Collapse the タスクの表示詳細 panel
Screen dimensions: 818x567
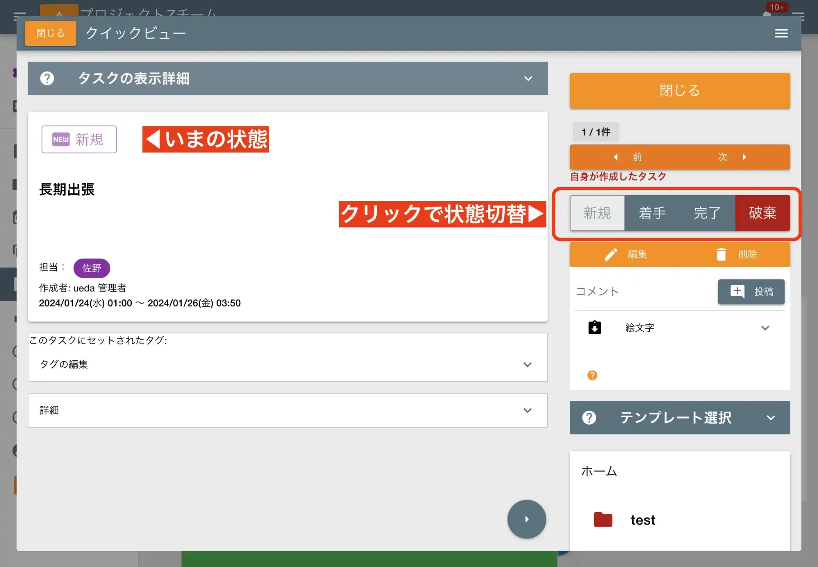(528, 79)
